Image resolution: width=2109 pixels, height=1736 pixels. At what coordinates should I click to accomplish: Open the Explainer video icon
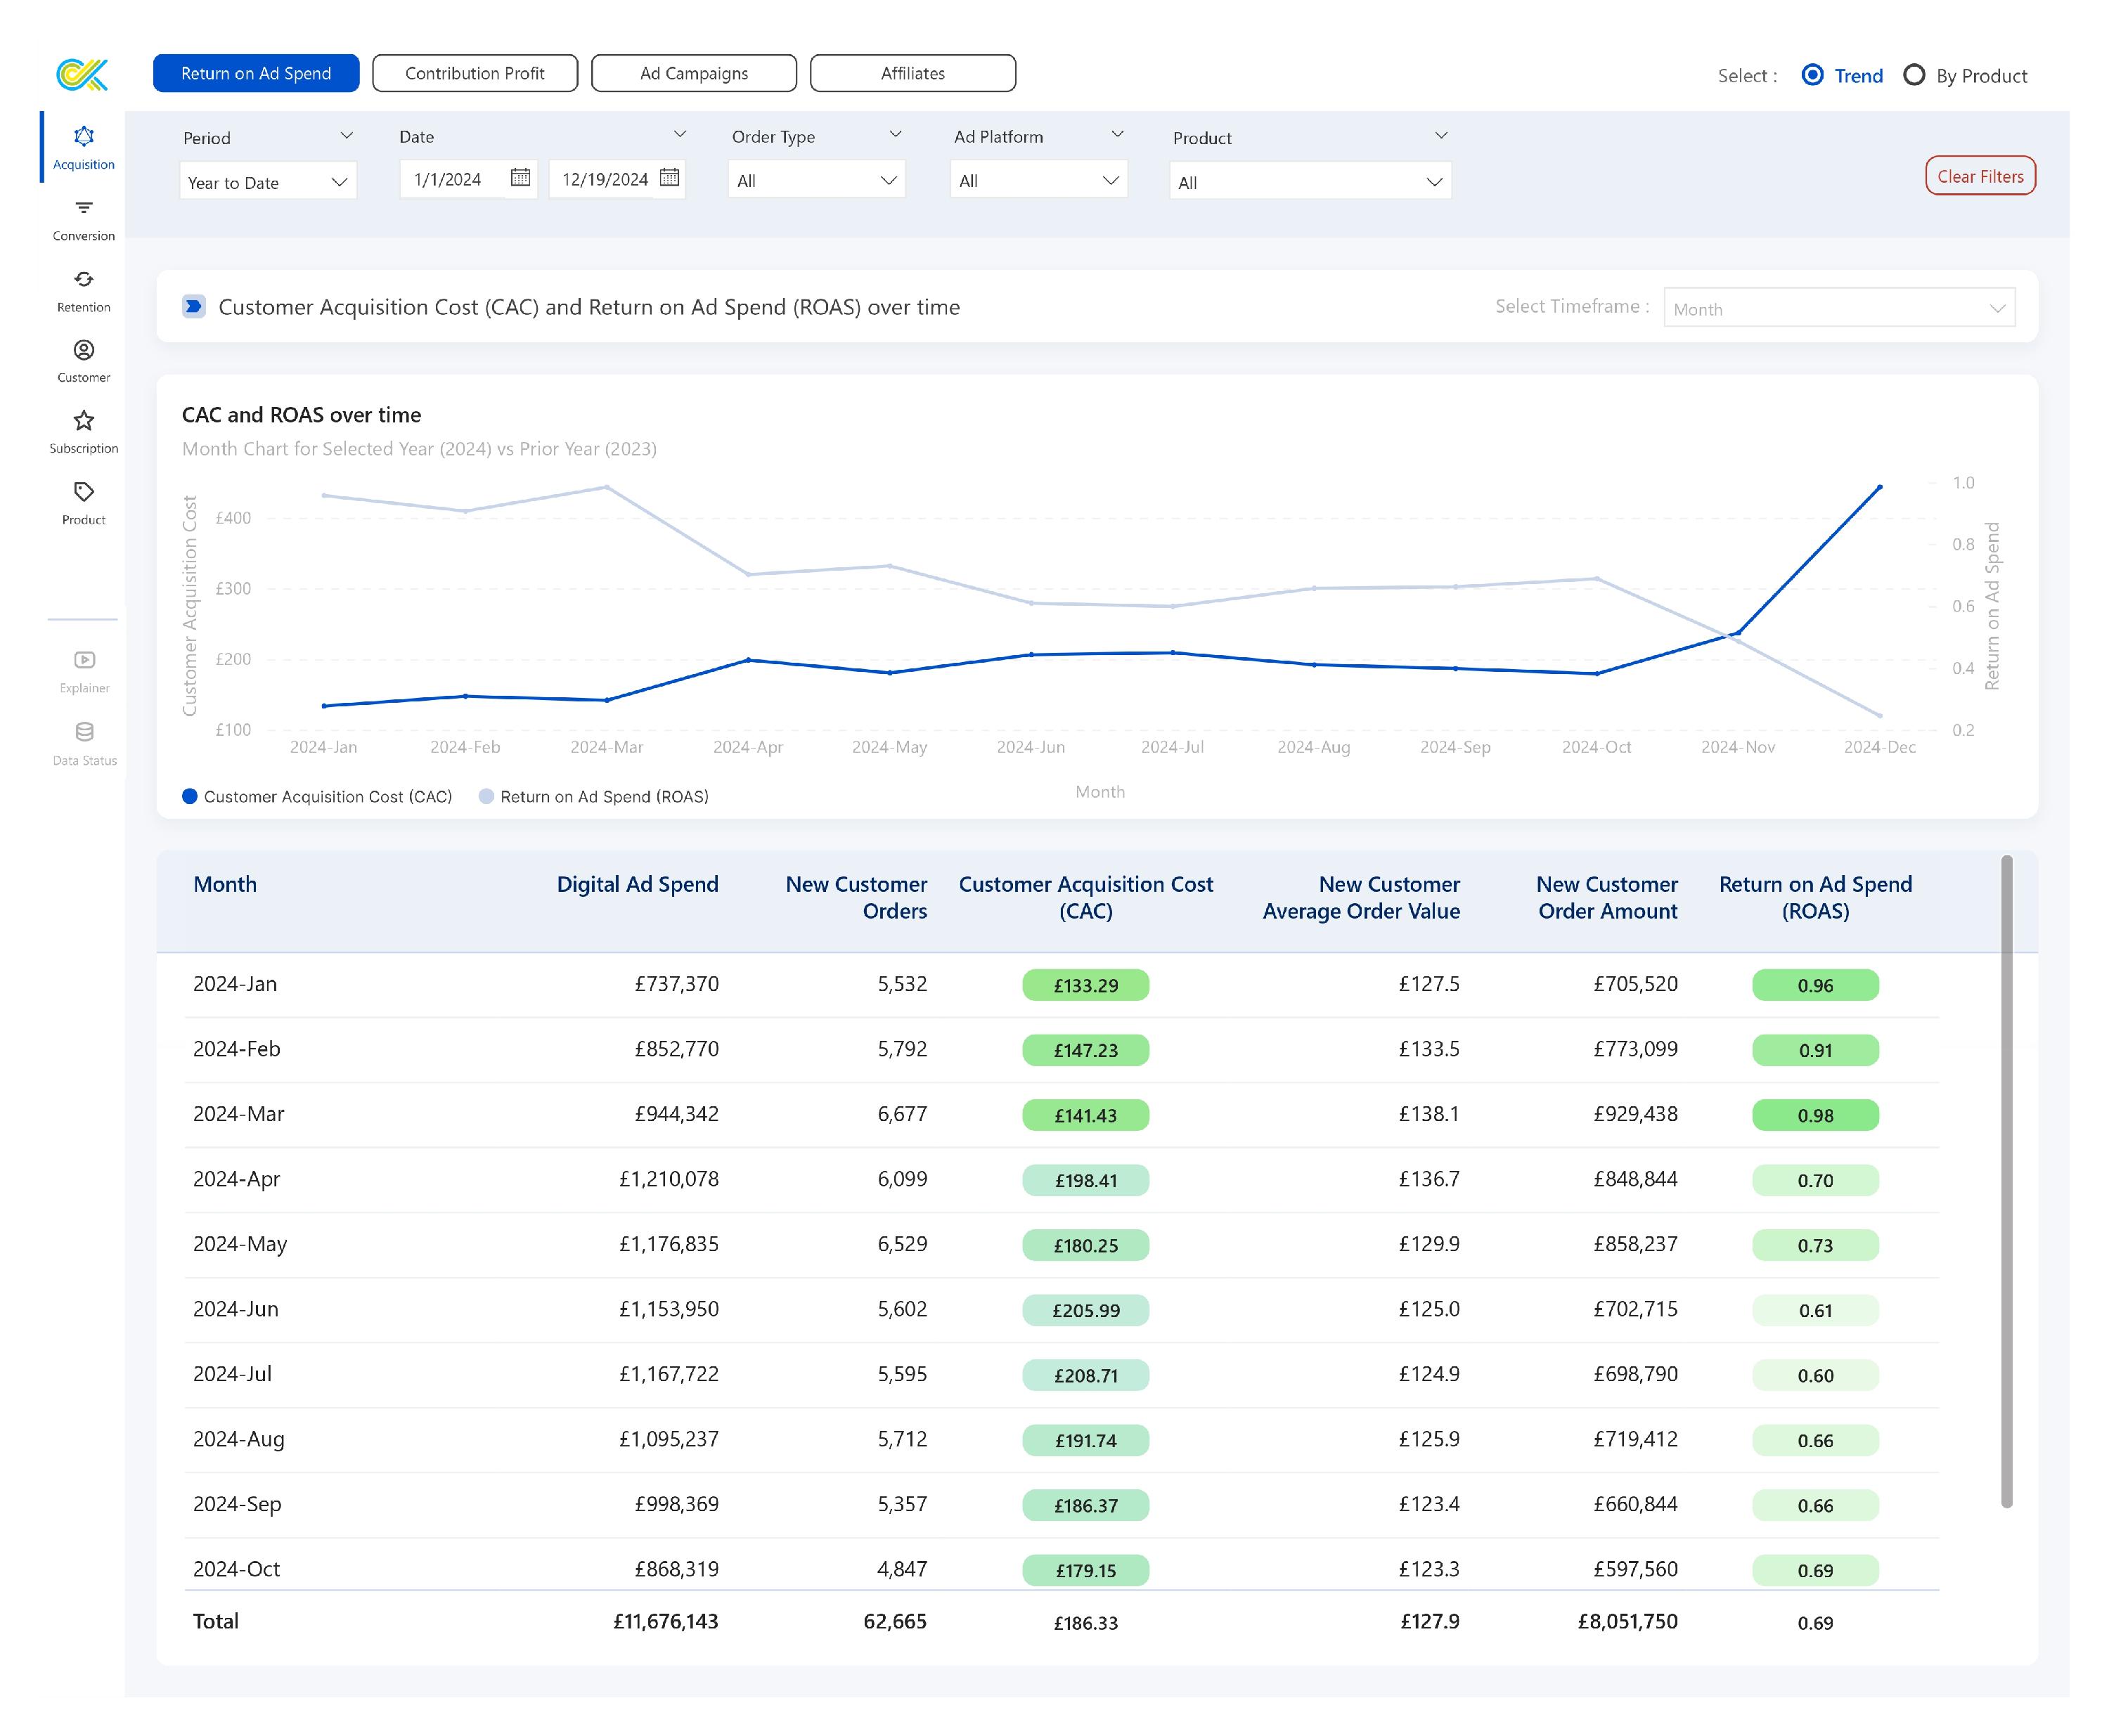pyautogui.click(x=84, y=660)
